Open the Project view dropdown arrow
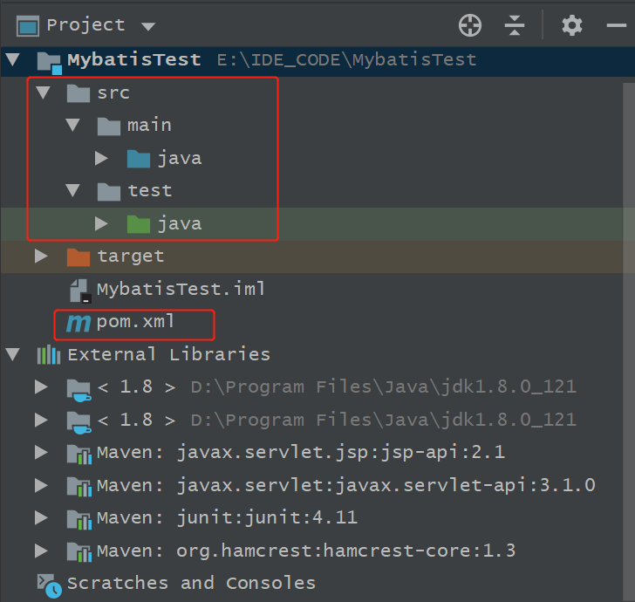This screenshot has height=602, width=635. pyautogui.click(x=148, y=27)
